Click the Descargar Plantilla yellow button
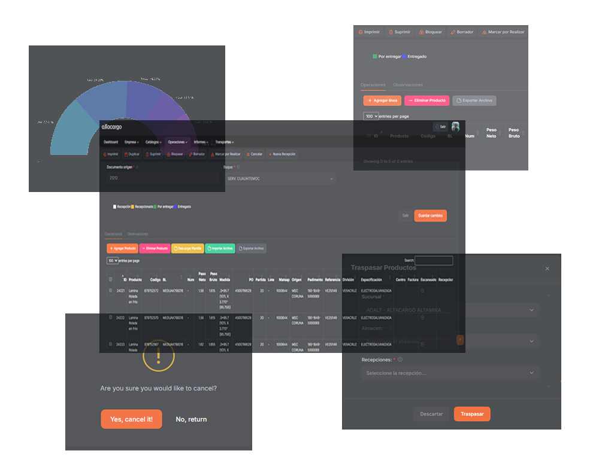This screenshot has width=605, height=469. [x=187, y=248]
